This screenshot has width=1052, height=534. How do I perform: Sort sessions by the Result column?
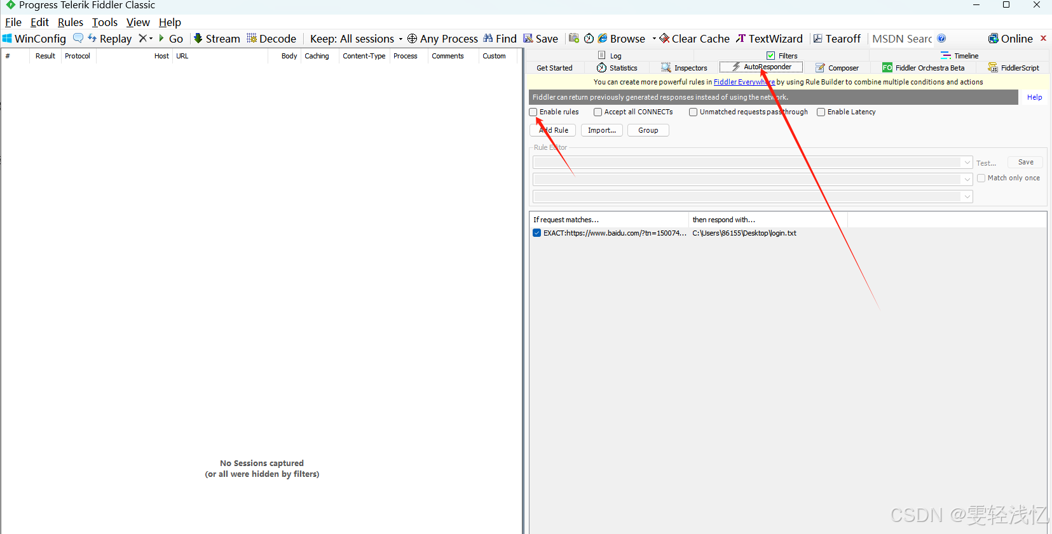45,56
